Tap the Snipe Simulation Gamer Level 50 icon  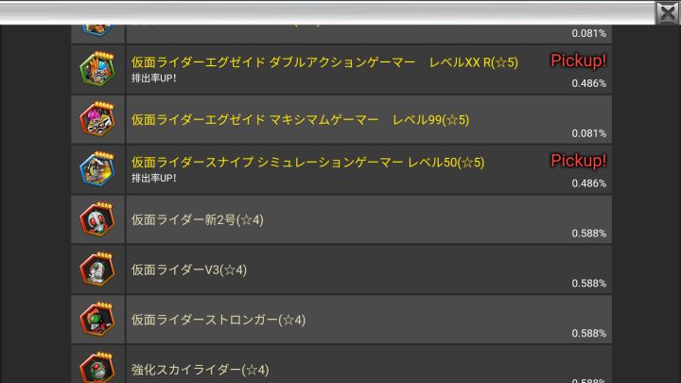pyautogui.click(x=97, y=168)
